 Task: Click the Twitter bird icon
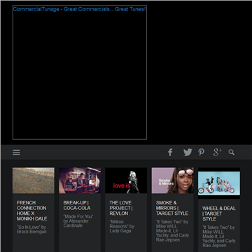[x=188, y=153]
